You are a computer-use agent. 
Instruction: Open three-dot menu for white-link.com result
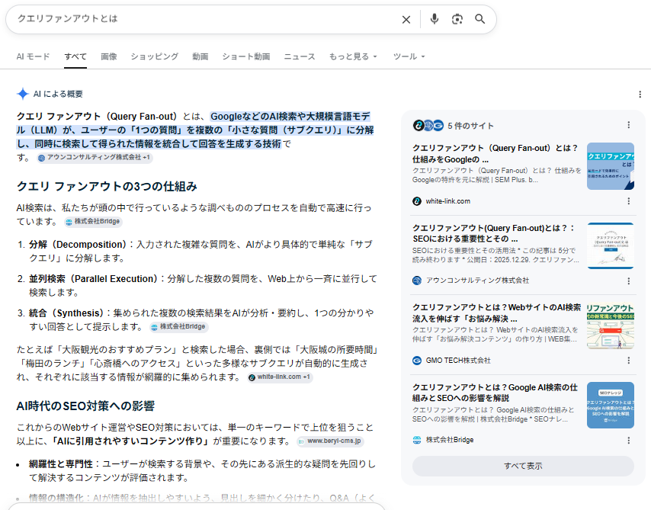click(x=629, y=201)
